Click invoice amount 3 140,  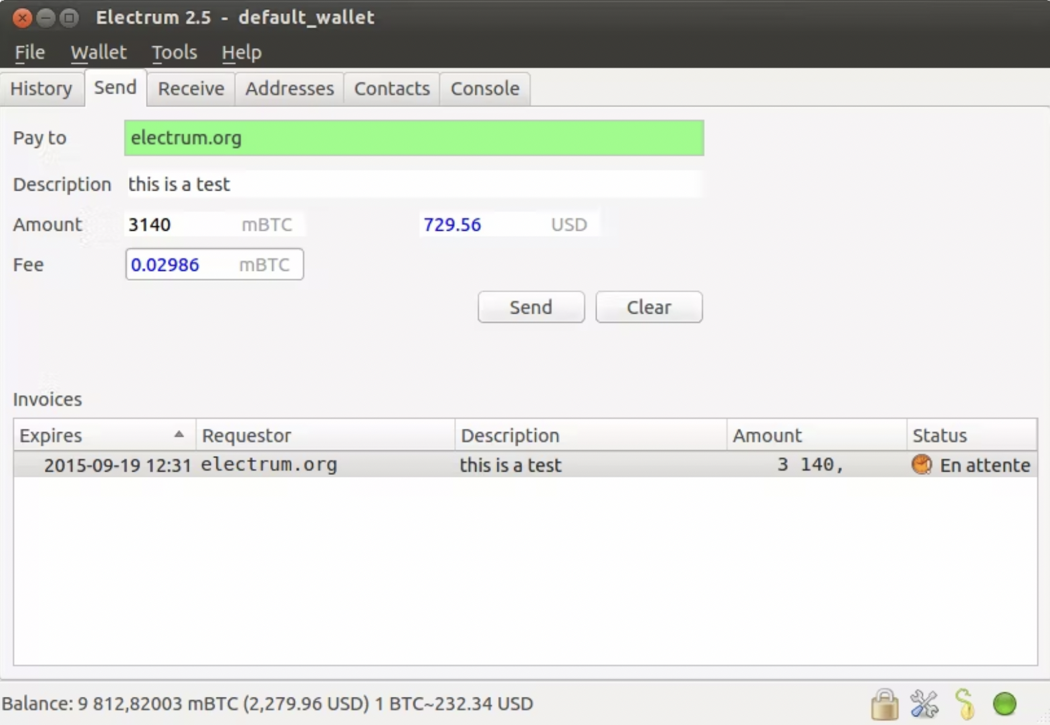tap(810, 464)
